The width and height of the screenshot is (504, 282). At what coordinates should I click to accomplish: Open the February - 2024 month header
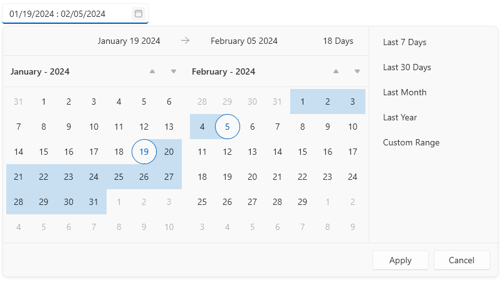point(223,71)
